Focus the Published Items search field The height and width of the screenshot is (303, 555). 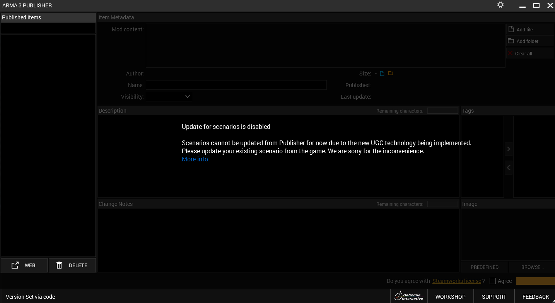click(x=48, y=28)
